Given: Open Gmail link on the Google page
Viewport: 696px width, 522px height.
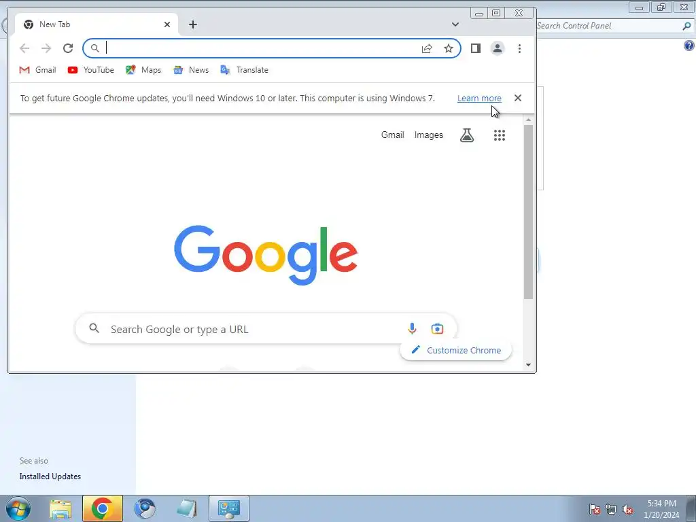Looking at the screenshot, I should pyautogui.click(x=392, y=135).
